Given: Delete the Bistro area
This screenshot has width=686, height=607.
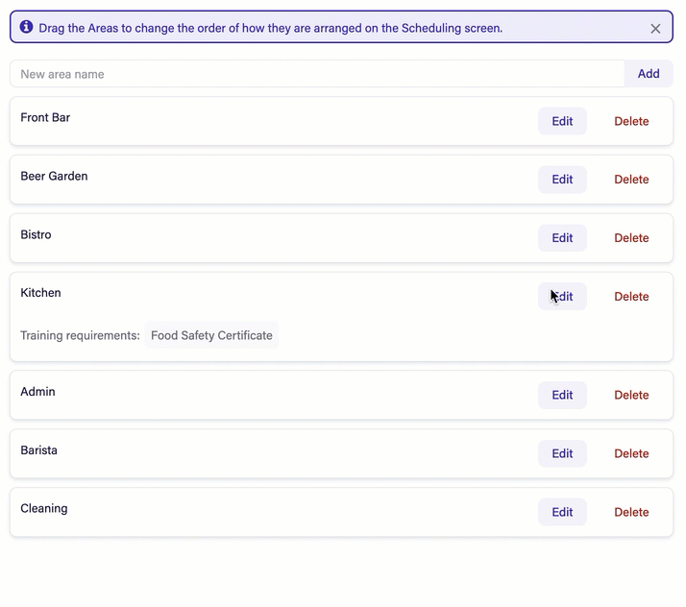Looking at the screenshot, I should pyautogui.click(x=631, y=238).
